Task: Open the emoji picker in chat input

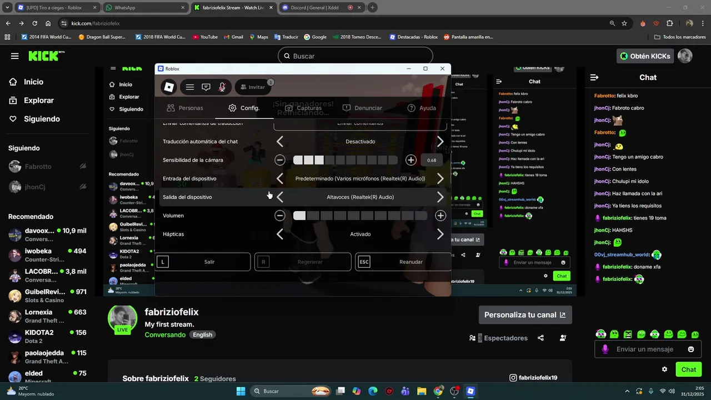Action: tap(691, 349)
